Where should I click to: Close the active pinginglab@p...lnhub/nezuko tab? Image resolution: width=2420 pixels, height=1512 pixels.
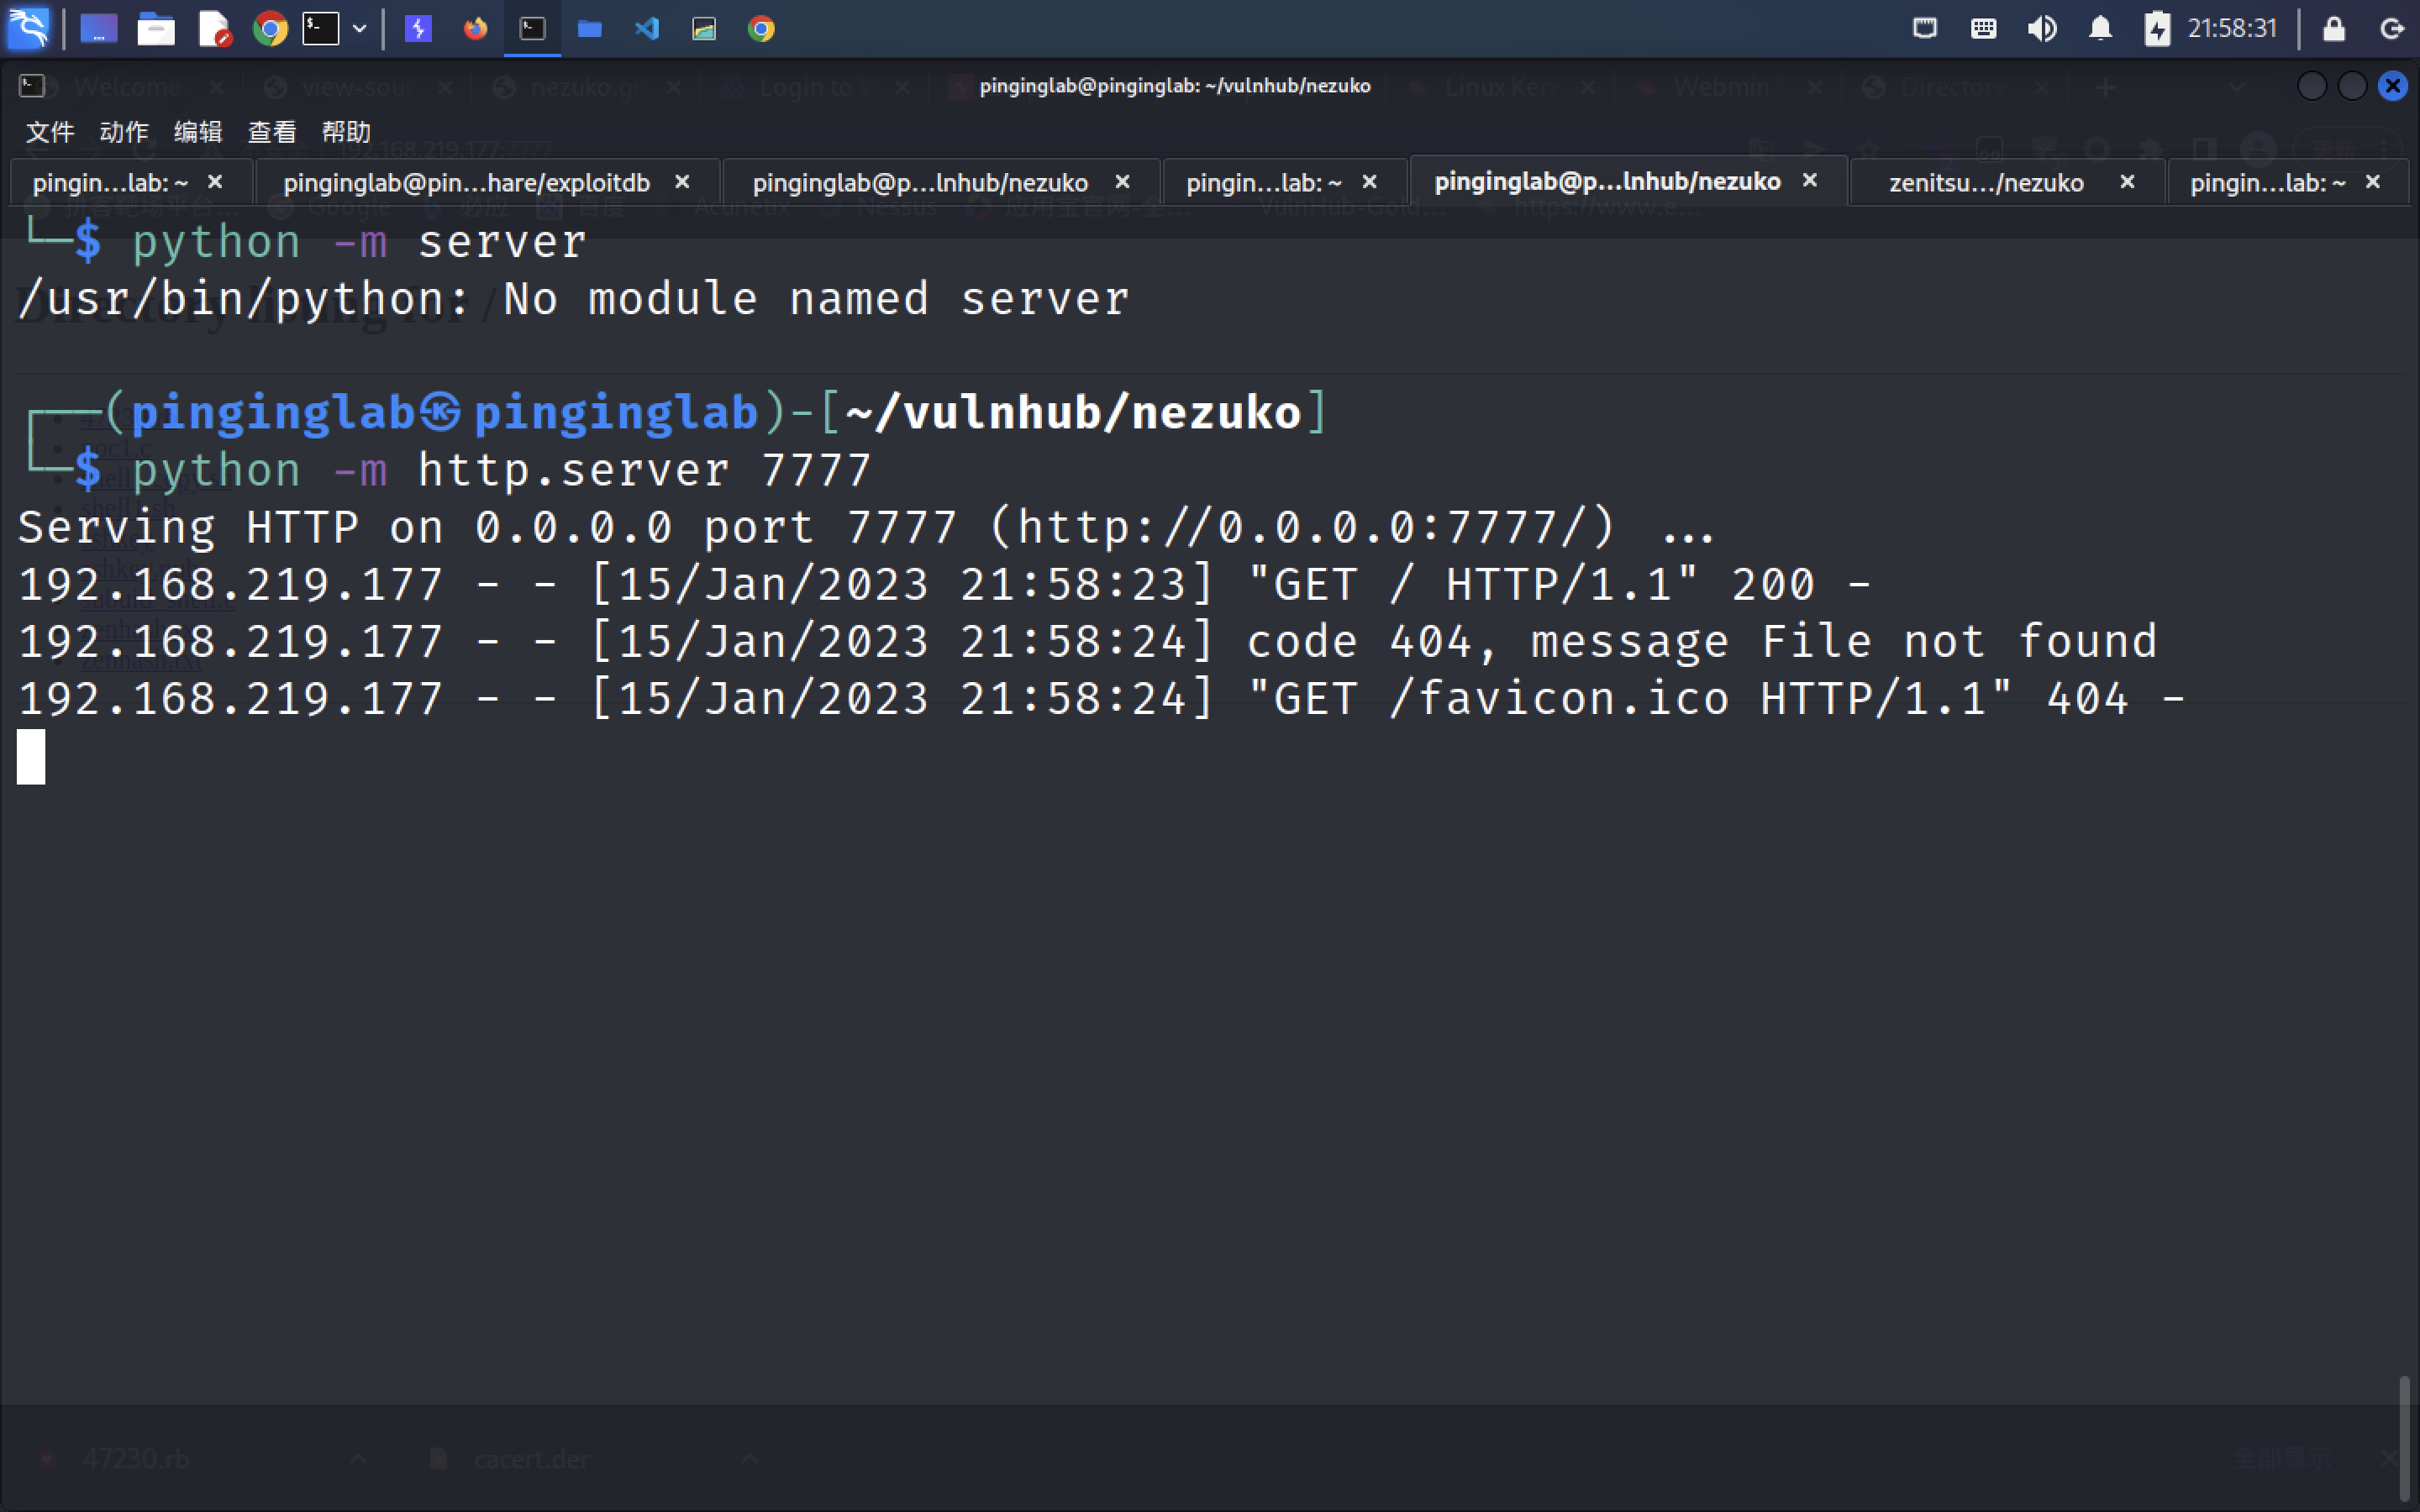pyautogui.click(x=1809, y=181)
